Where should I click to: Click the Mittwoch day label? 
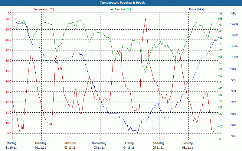70,143
